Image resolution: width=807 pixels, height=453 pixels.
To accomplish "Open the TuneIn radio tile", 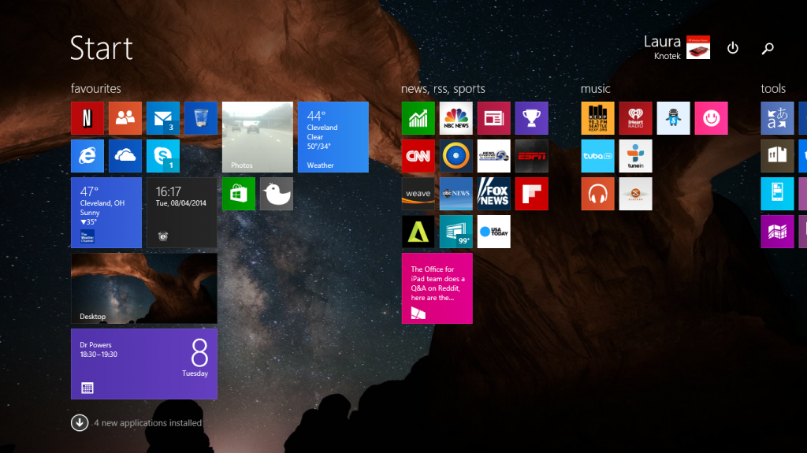I will pos(636,156).
